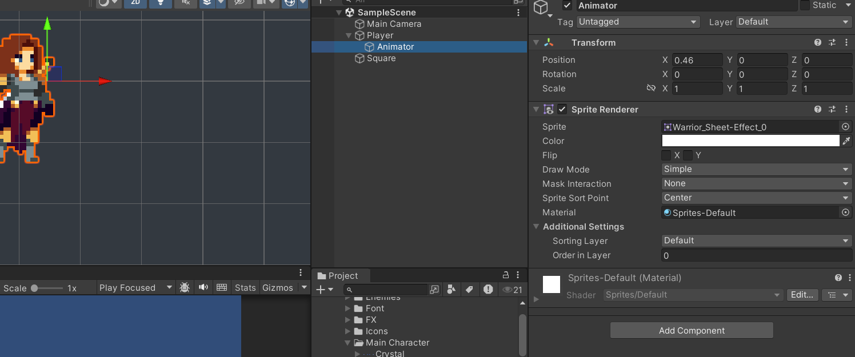
Task: Toggle scene lighting with the bulb icon
Action: [161, 4]
